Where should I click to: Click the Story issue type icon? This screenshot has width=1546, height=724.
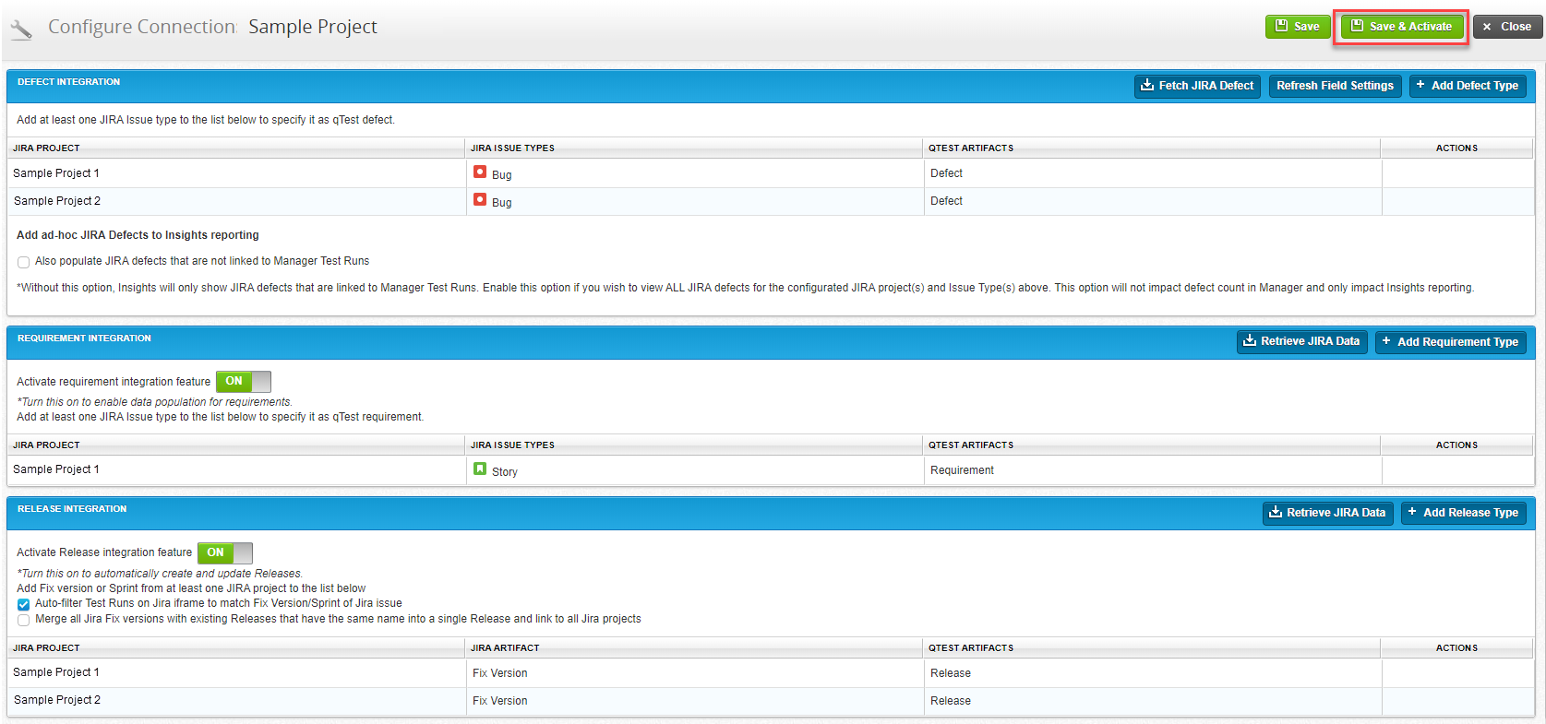[x=480, y=469]
